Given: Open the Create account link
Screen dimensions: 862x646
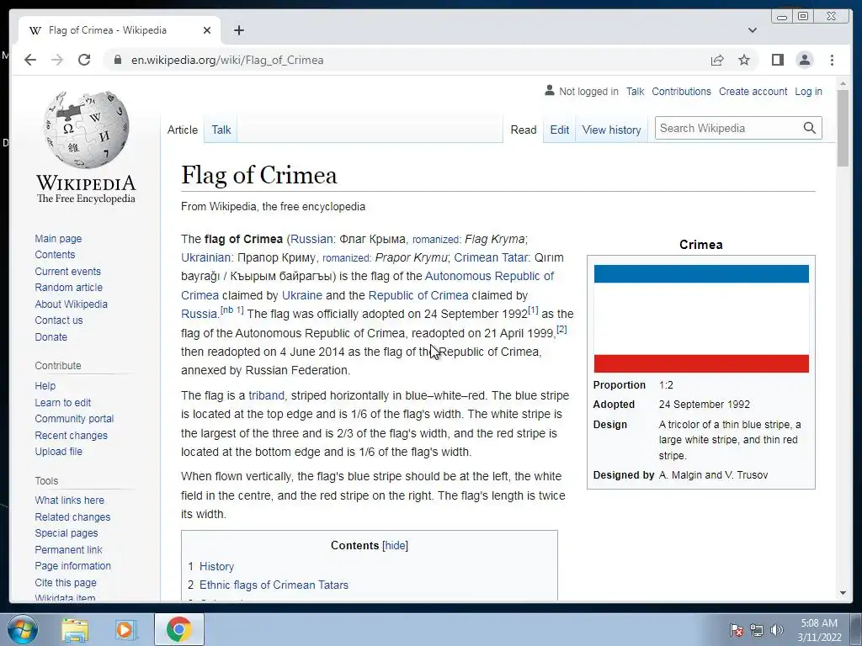Looking at the screenshot, I should (753, 91).
